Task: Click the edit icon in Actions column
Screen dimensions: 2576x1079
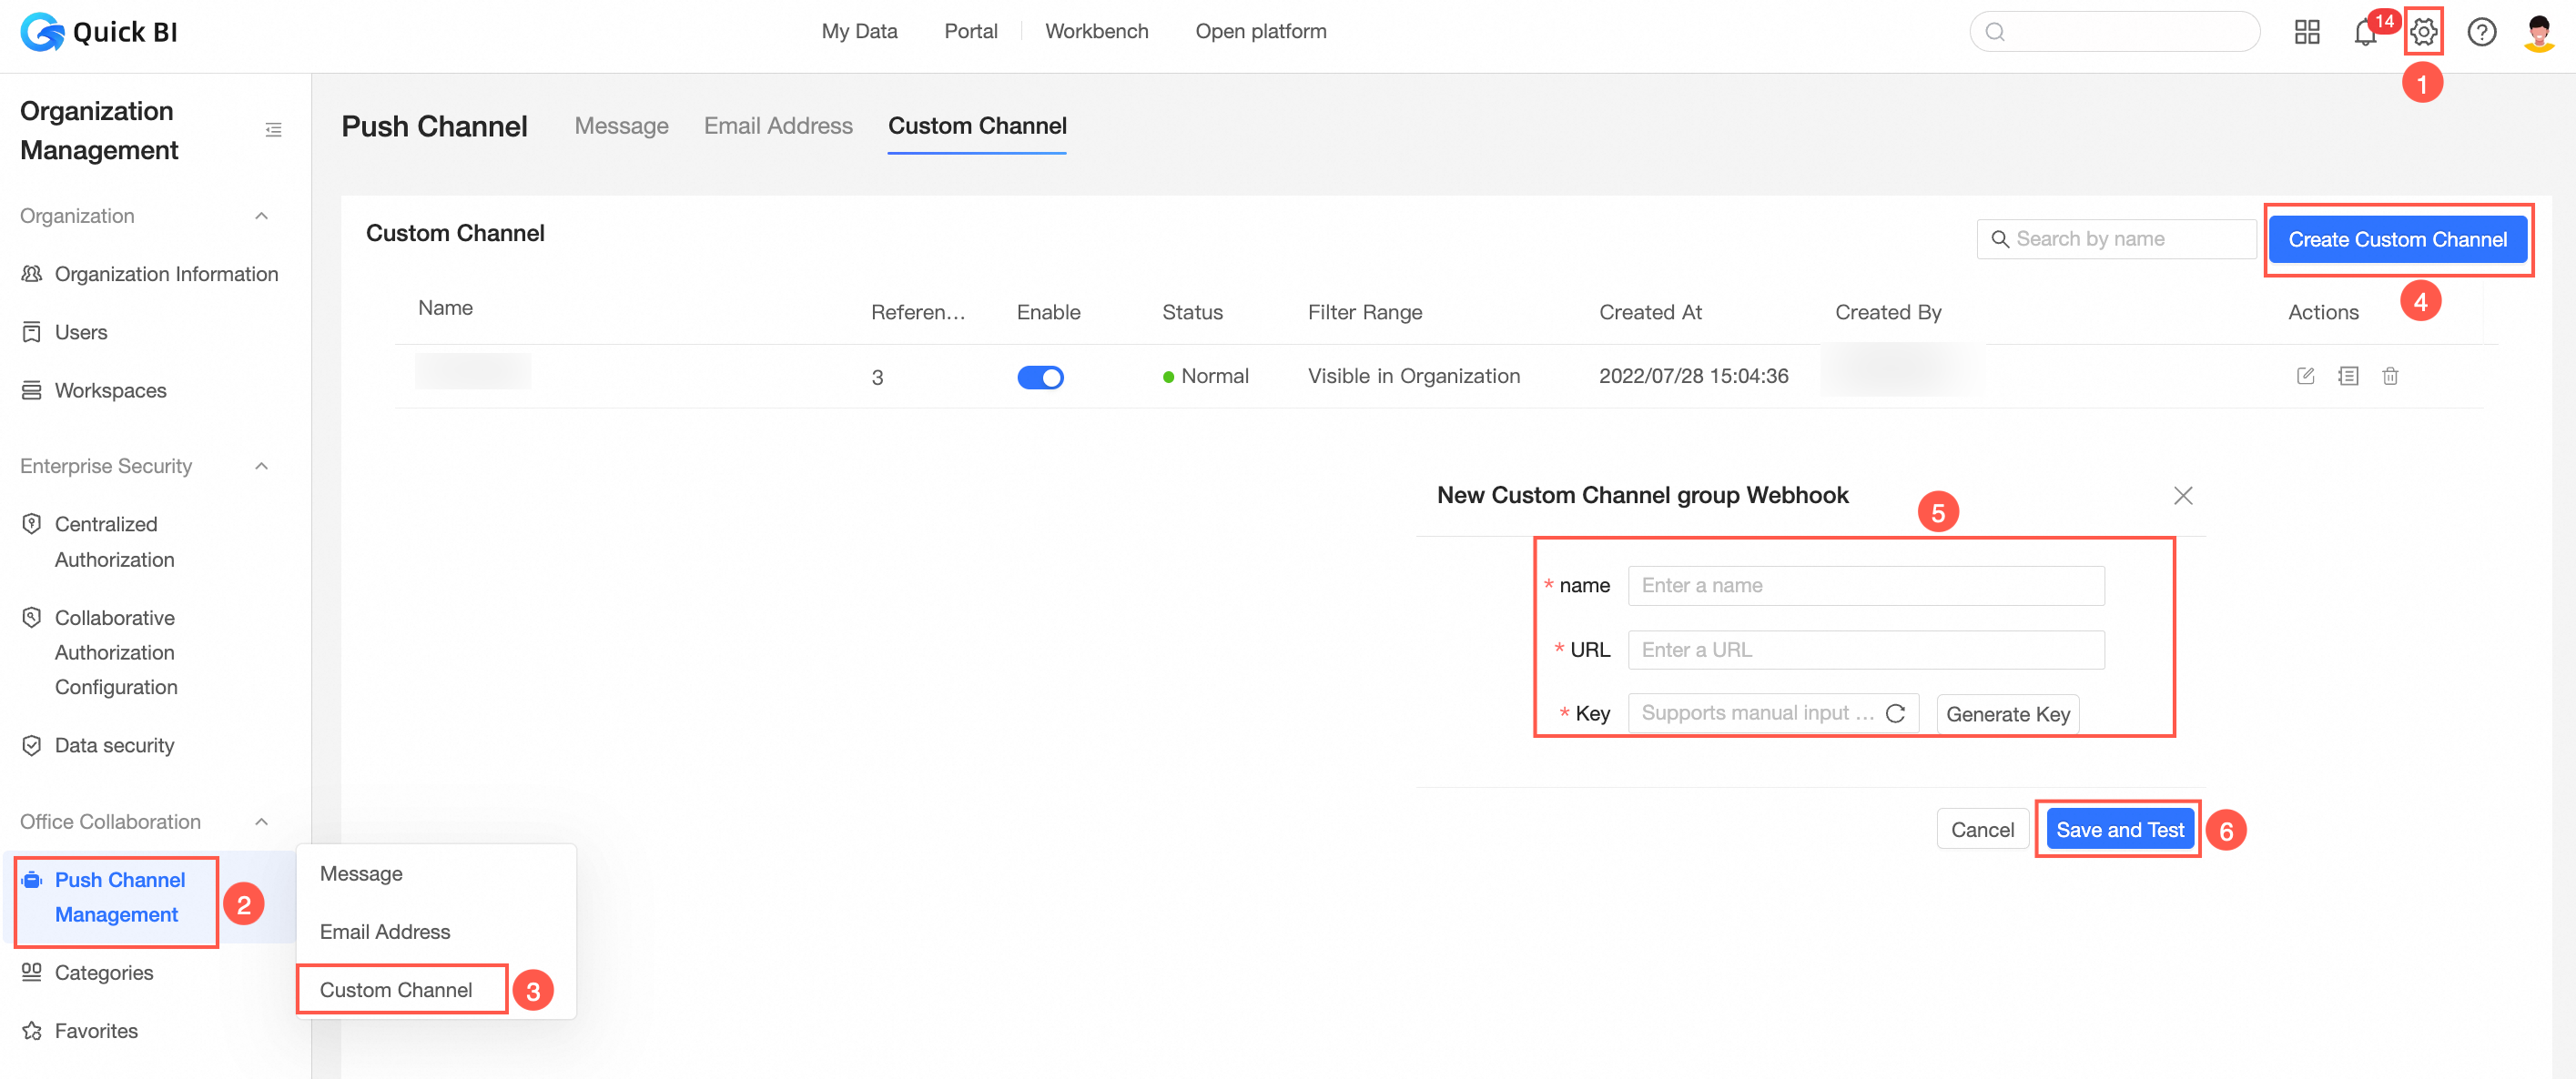Action: tap(2305, 376)
